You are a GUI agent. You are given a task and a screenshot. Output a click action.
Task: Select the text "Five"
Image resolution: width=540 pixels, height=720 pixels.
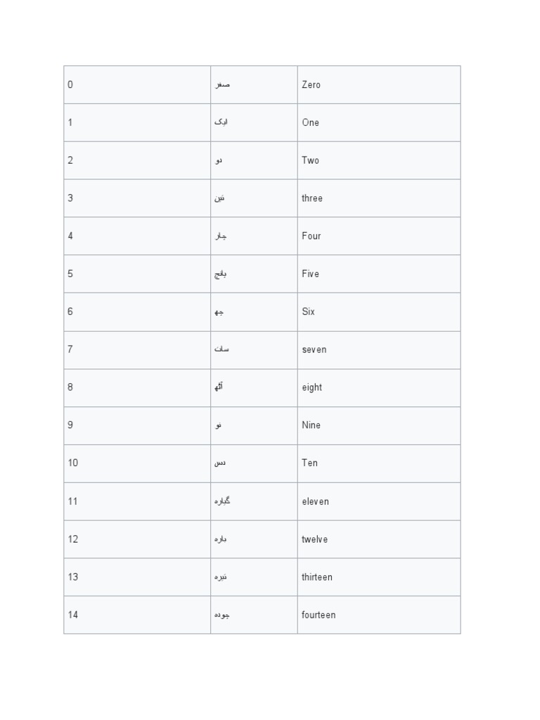(x=310, y=274)
